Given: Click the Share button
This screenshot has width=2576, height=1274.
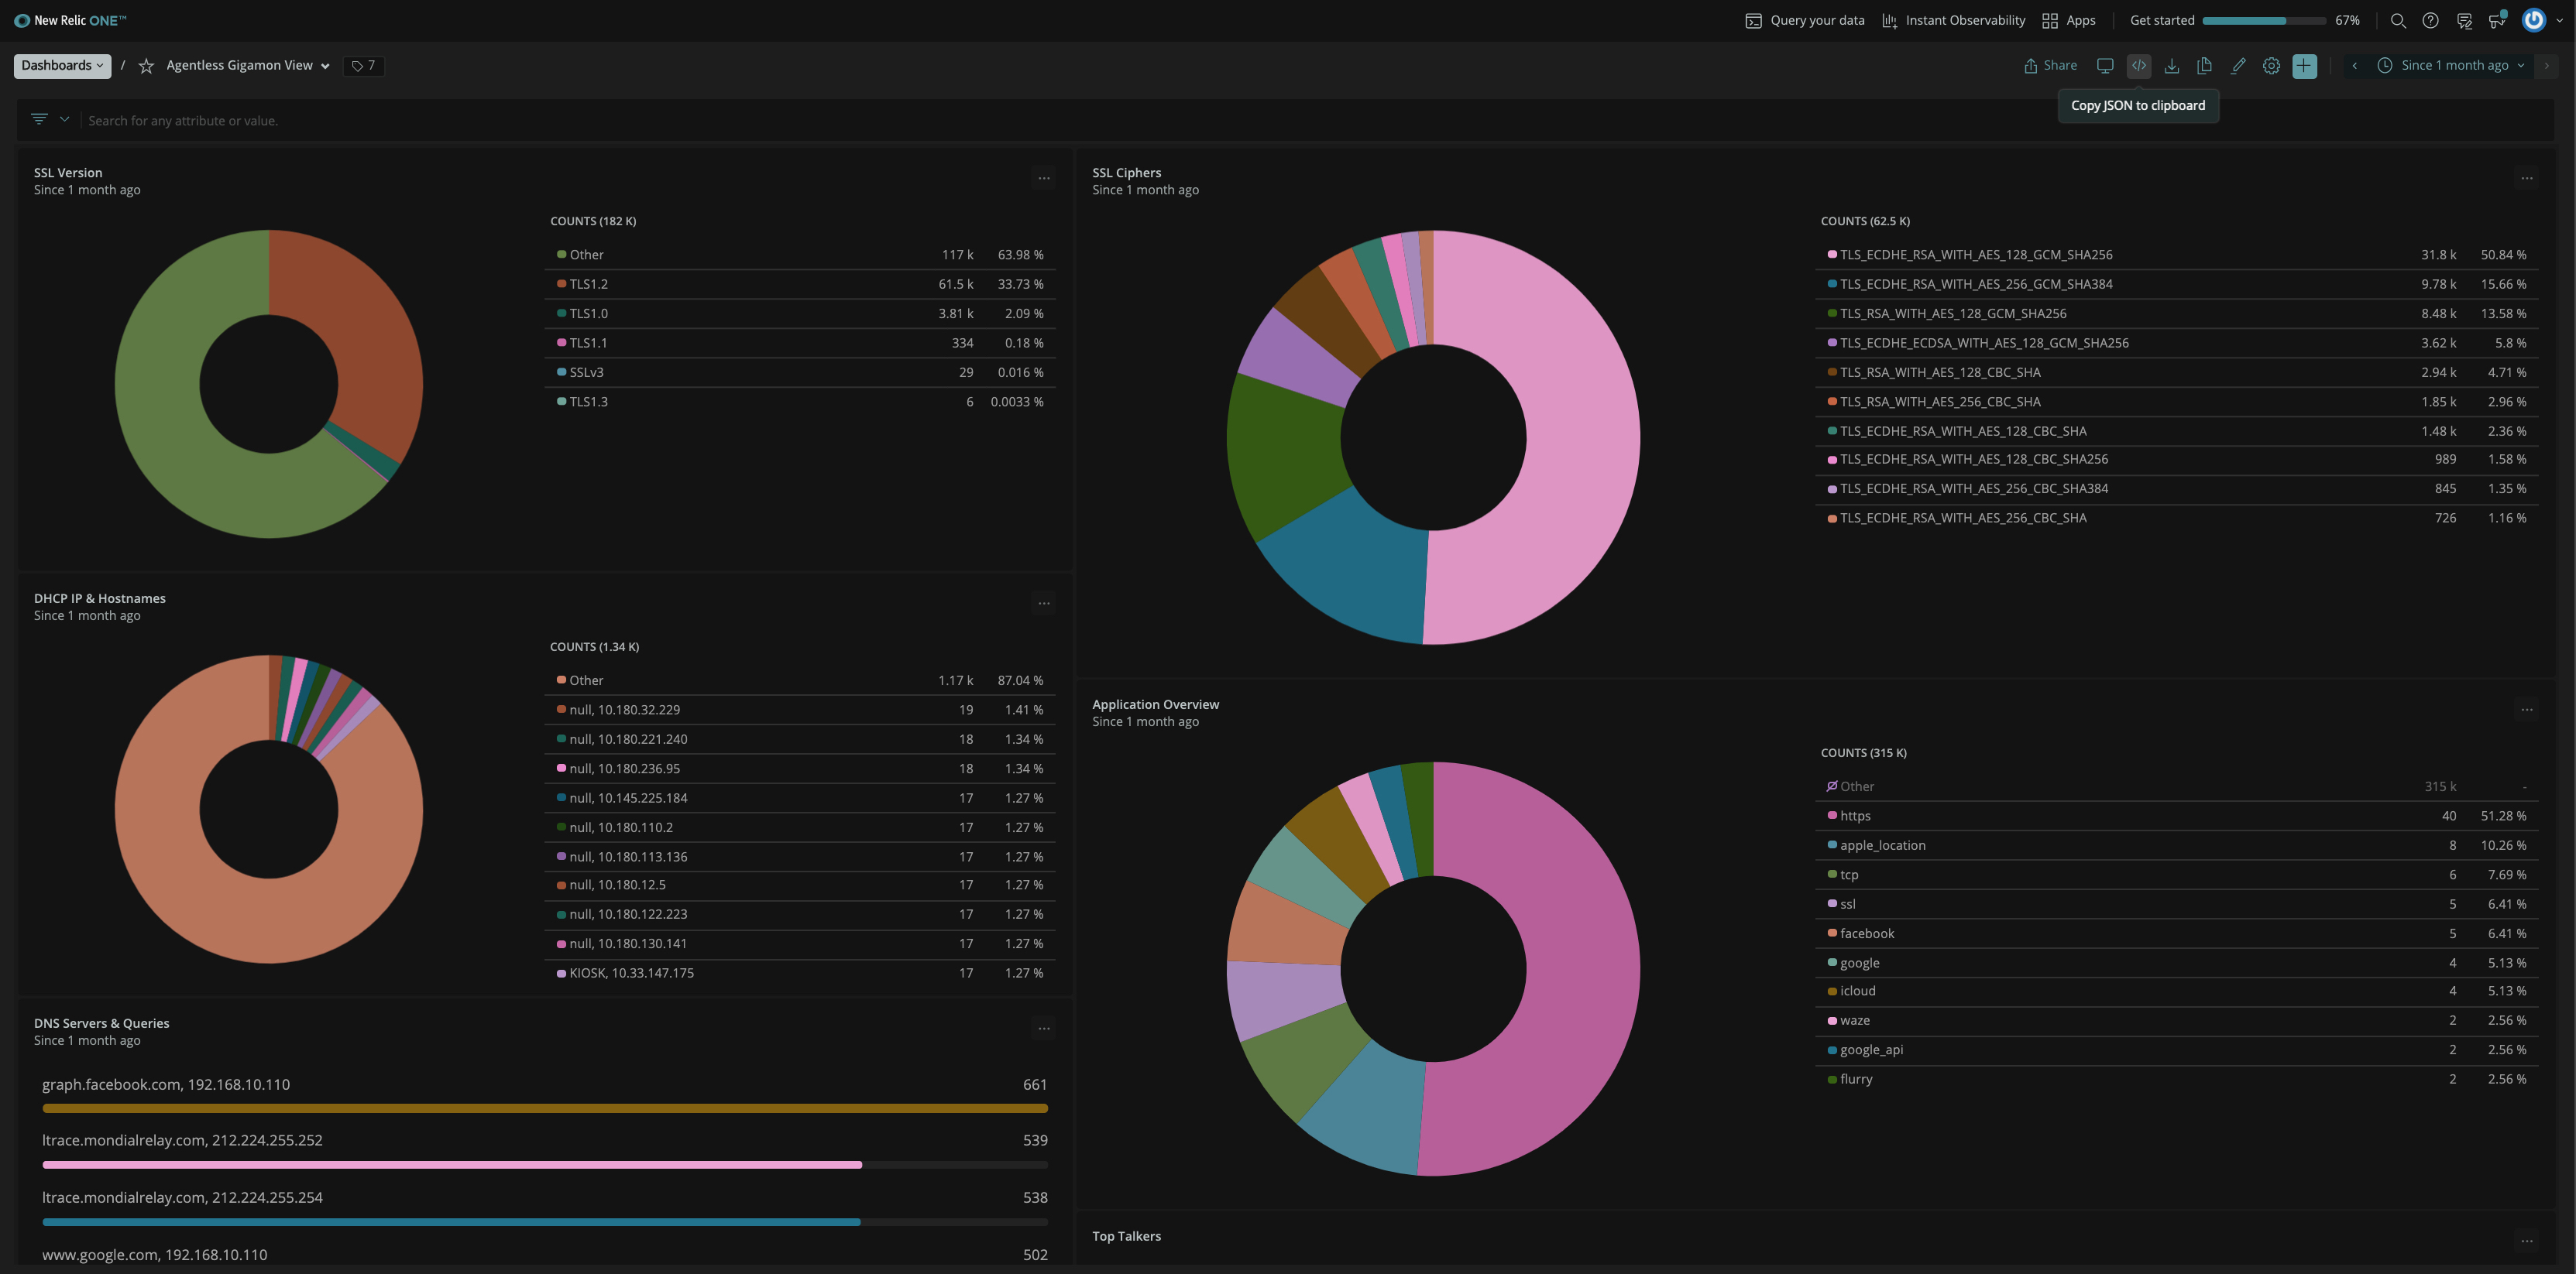Looking at the screenshot, I should click(2050, 66).
